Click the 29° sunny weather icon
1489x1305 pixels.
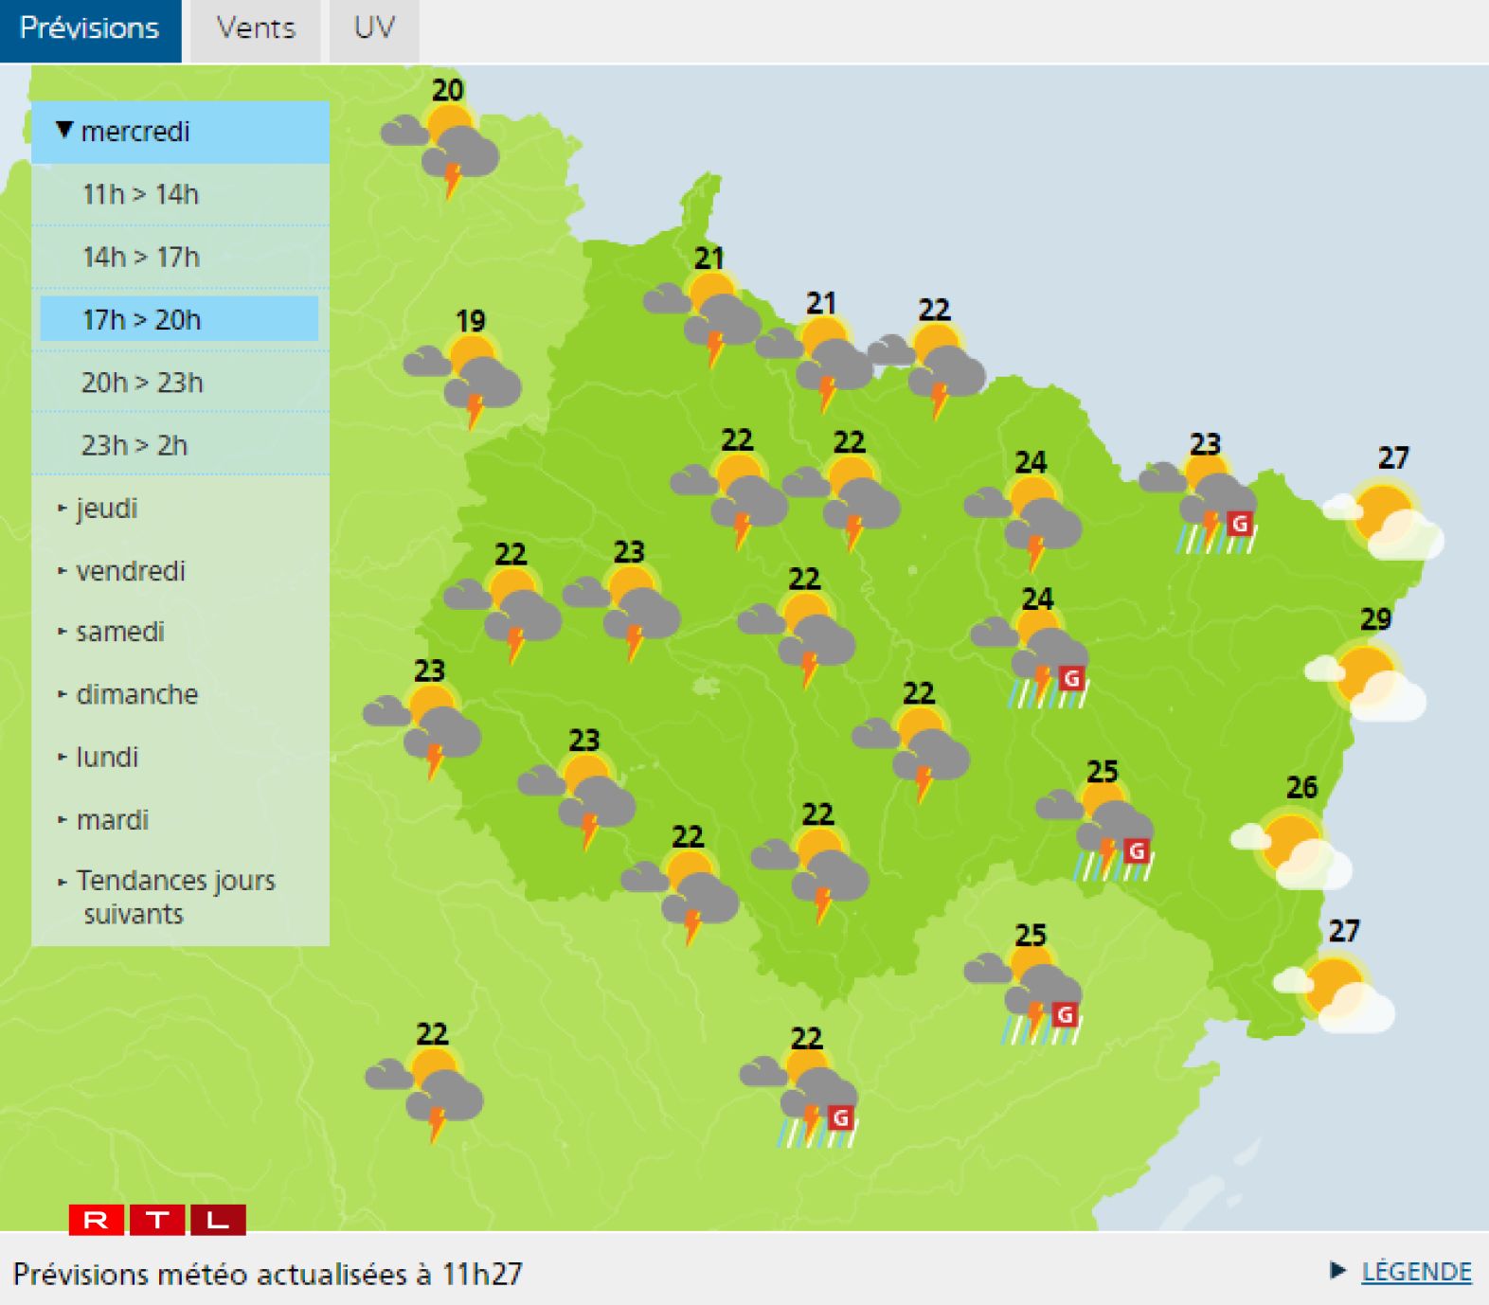1365,676
